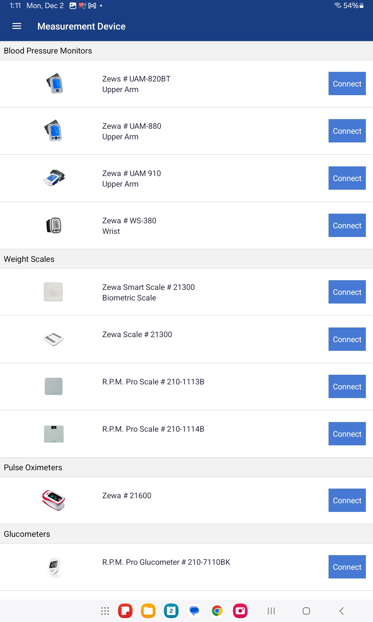The image size is (373, 622).
Task: Open the blue messages app in dock
Action: [194, 611]
